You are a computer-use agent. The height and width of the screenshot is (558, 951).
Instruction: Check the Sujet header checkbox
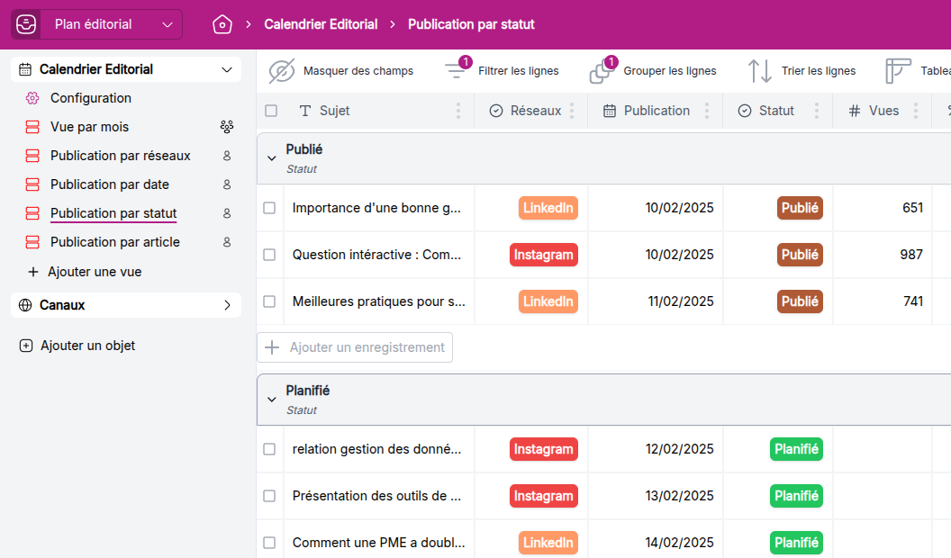[269, 110]
